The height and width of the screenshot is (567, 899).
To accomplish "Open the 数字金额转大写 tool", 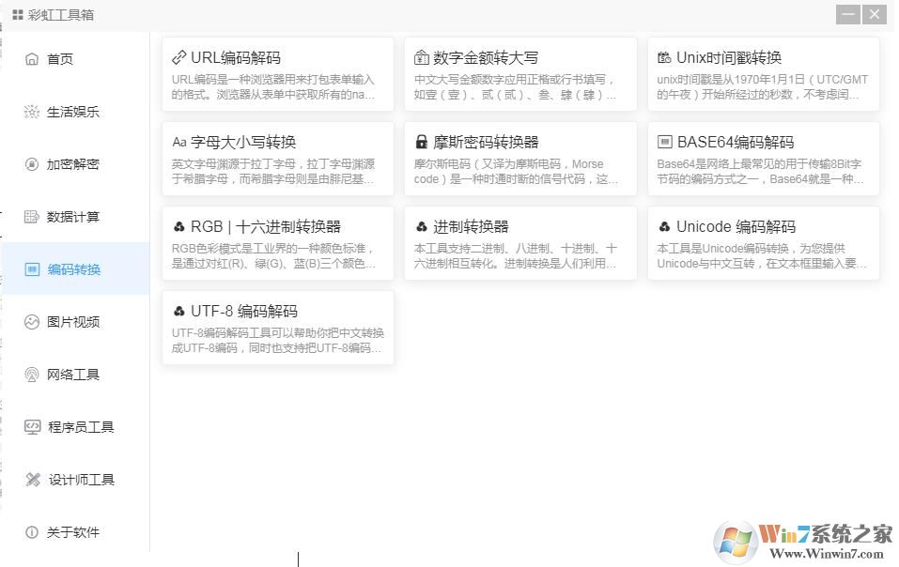I will tap(519, 73).
